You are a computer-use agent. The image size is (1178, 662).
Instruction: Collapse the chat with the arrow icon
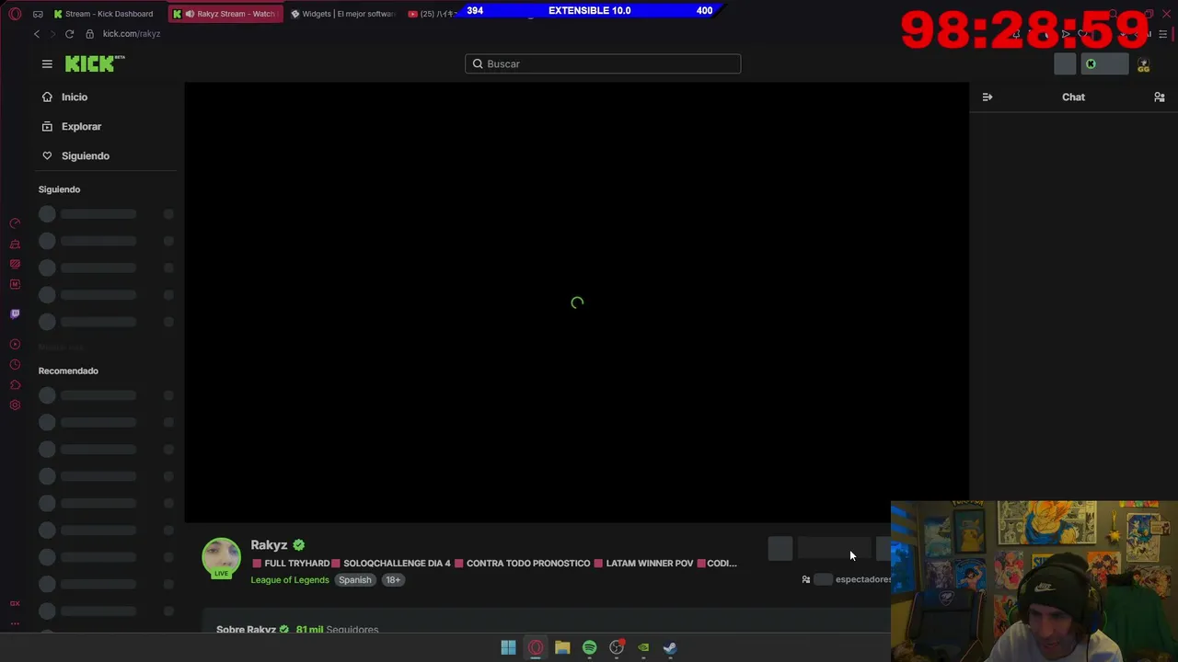[987, 97]
